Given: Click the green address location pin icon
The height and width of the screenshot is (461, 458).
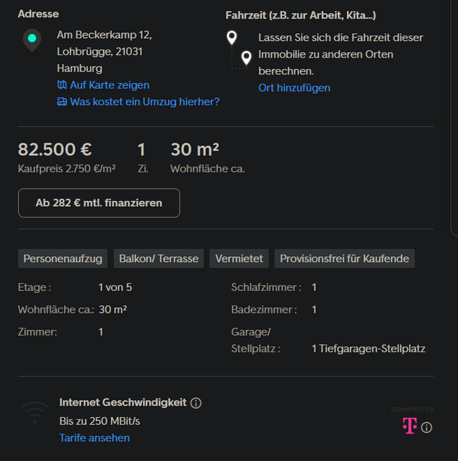Looking at the screenshot, I should [x=32, y=40].
